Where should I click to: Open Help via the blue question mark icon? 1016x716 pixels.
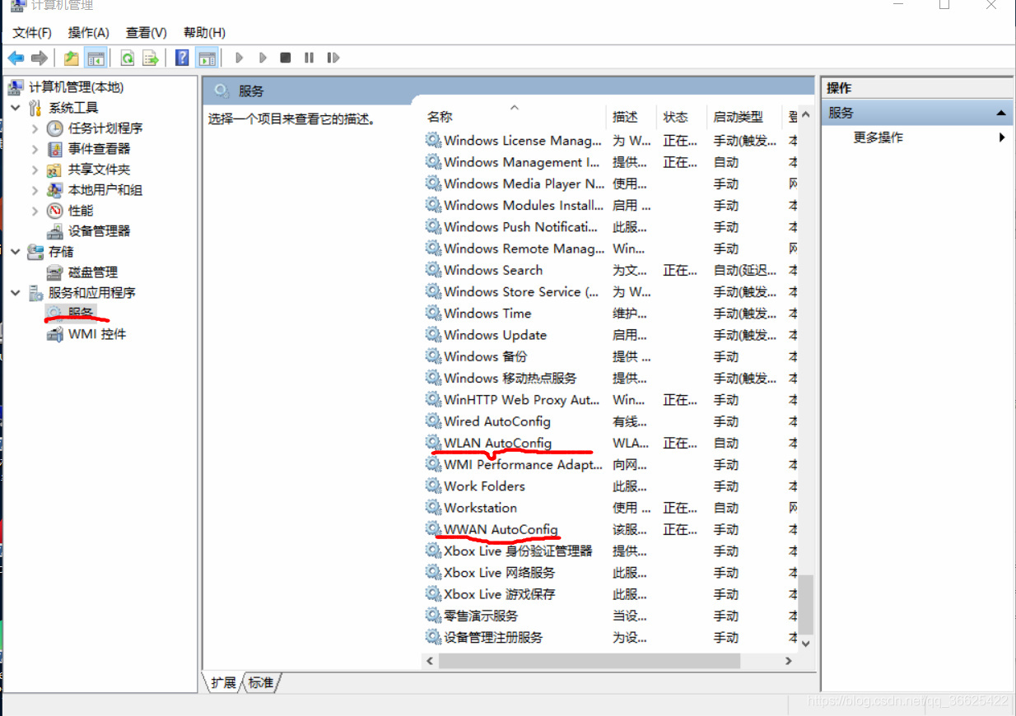[182, 58]
